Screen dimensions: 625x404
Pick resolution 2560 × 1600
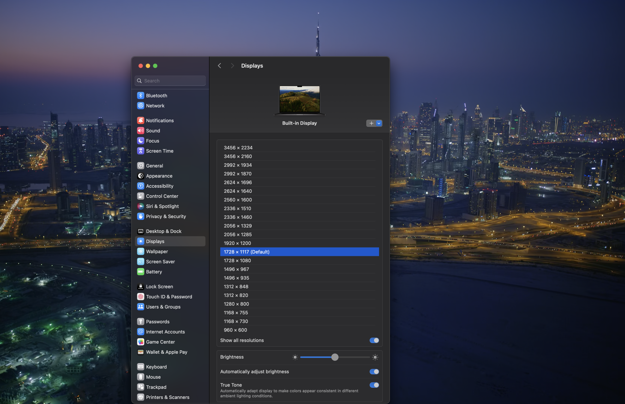tap(299, 200)
